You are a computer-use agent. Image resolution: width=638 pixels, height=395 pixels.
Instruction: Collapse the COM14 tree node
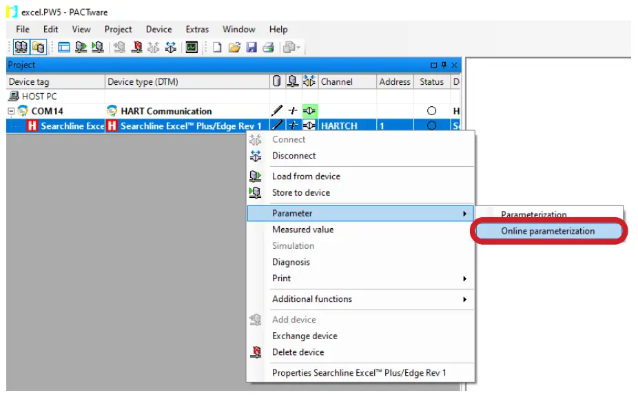pyautogui.click(x=11, y=111)
